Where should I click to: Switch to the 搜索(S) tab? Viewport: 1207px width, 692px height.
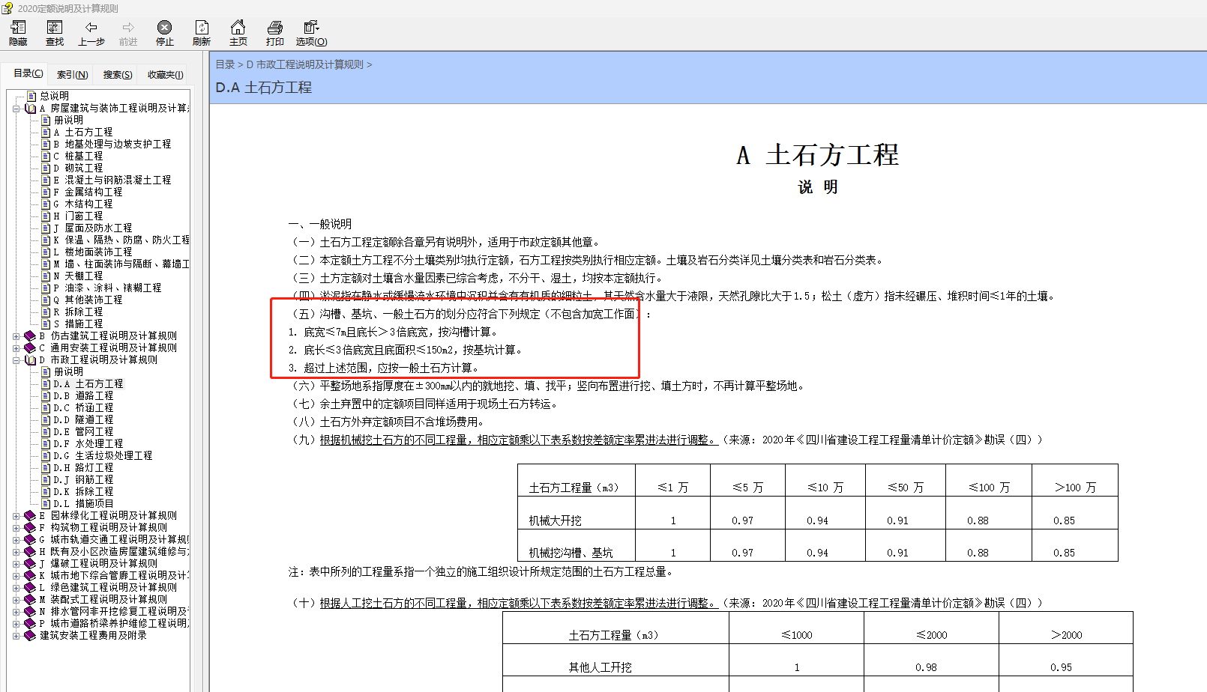(x=118, y=74)
